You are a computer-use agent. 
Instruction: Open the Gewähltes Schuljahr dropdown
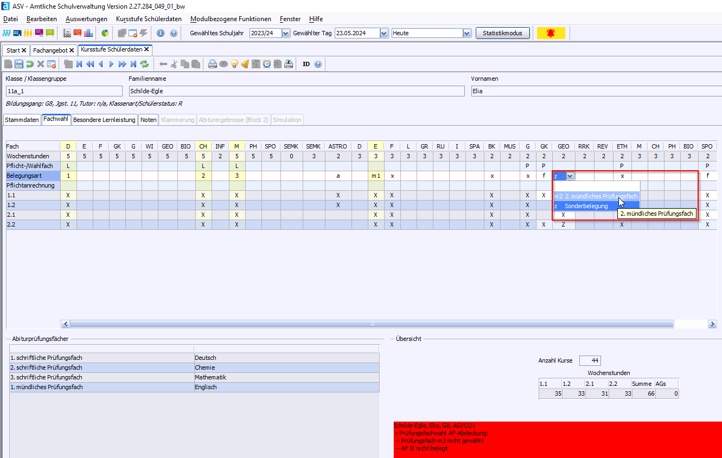coord(286,33)
